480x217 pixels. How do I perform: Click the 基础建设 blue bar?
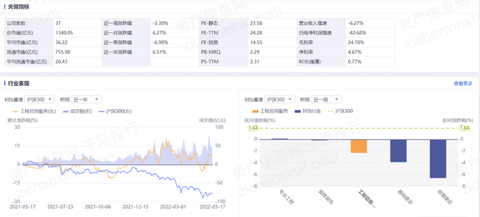398,150
